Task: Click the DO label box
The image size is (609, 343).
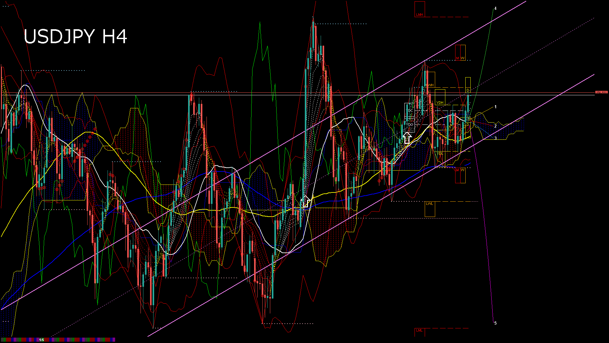Action: pos(410,125)
